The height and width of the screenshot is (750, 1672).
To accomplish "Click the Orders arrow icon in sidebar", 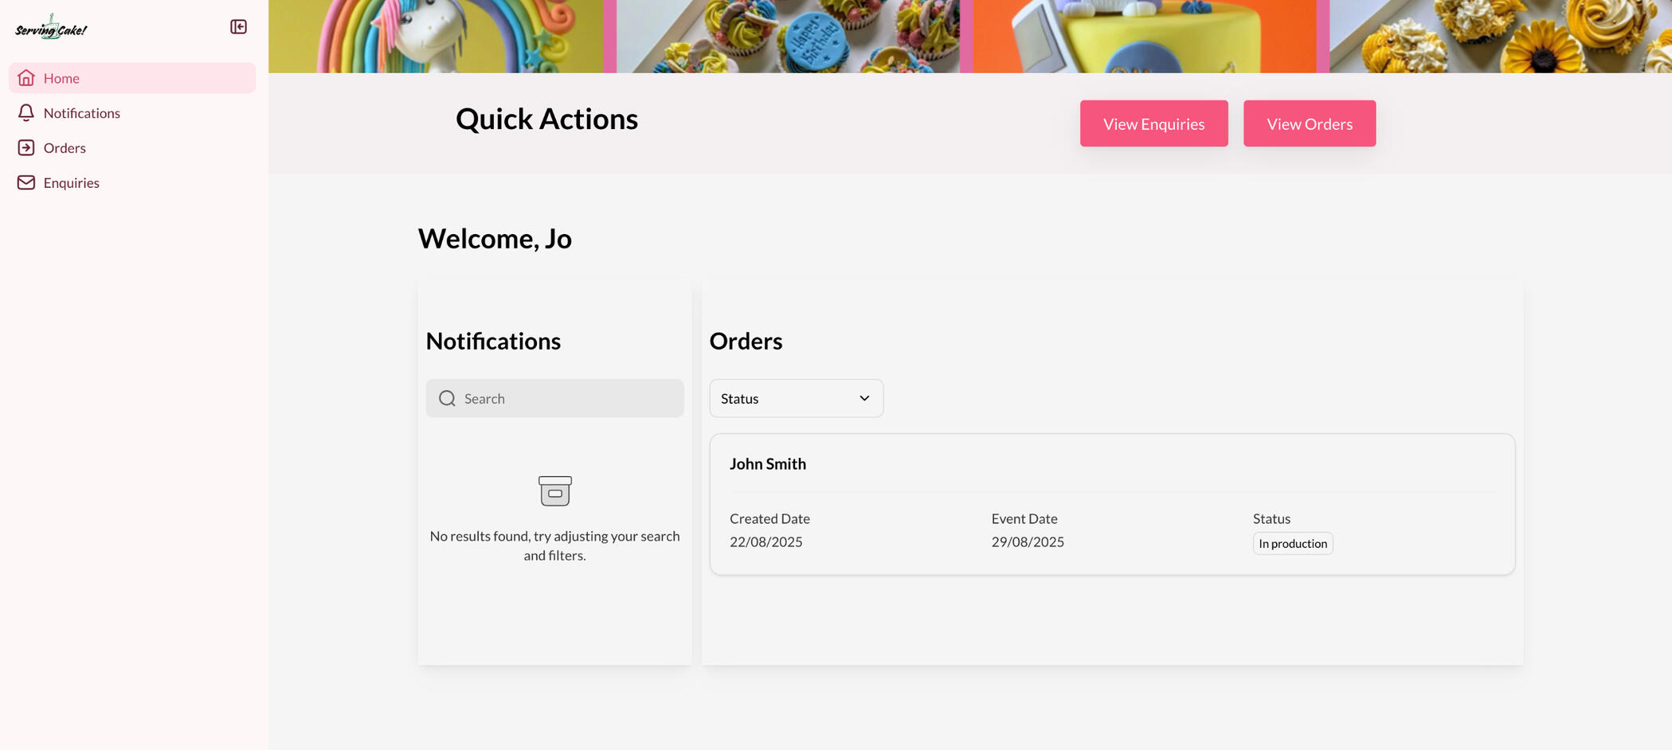I will click(26, 147).
